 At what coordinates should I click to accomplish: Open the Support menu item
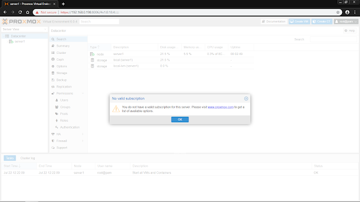pyautogui.click(x=68, y=148)
